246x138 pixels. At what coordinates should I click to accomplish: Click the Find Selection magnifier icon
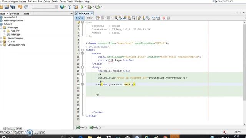click(x=116, y=18)
